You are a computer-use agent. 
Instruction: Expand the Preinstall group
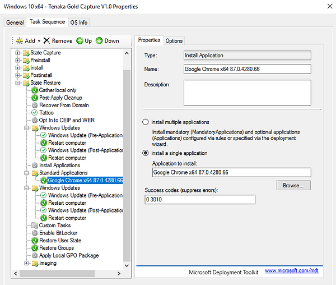[17, 60]
